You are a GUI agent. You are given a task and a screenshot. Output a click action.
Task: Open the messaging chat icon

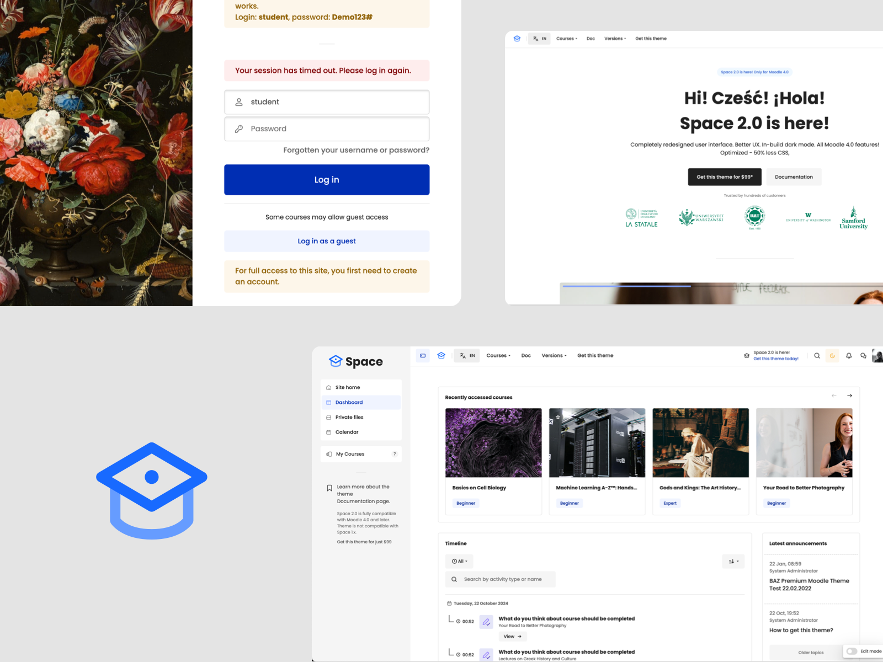point(864,356)
